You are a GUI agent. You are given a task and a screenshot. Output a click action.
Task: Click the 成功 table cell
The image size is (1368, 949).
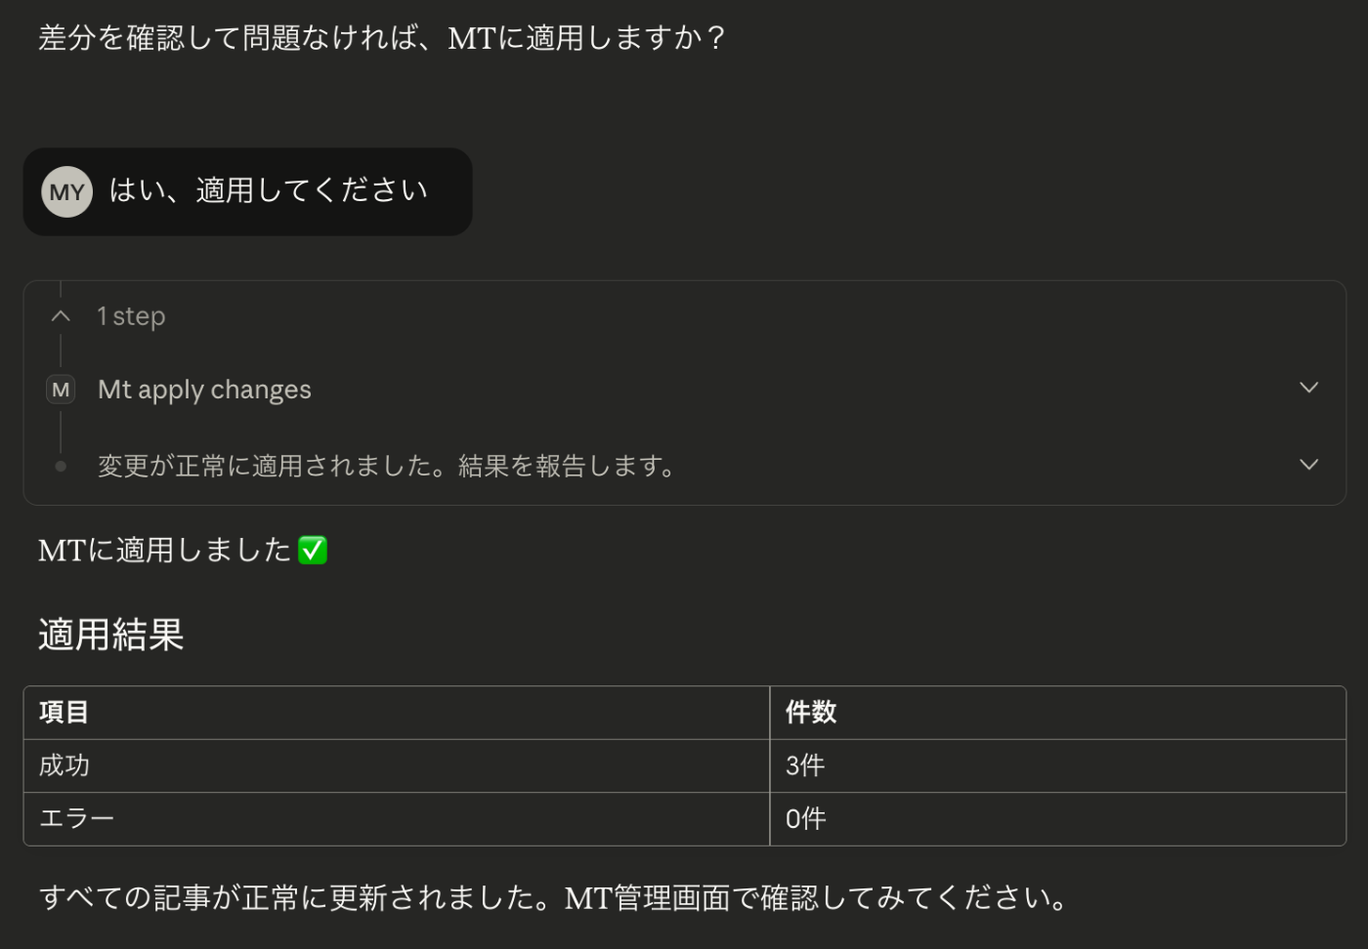(64, 765)
